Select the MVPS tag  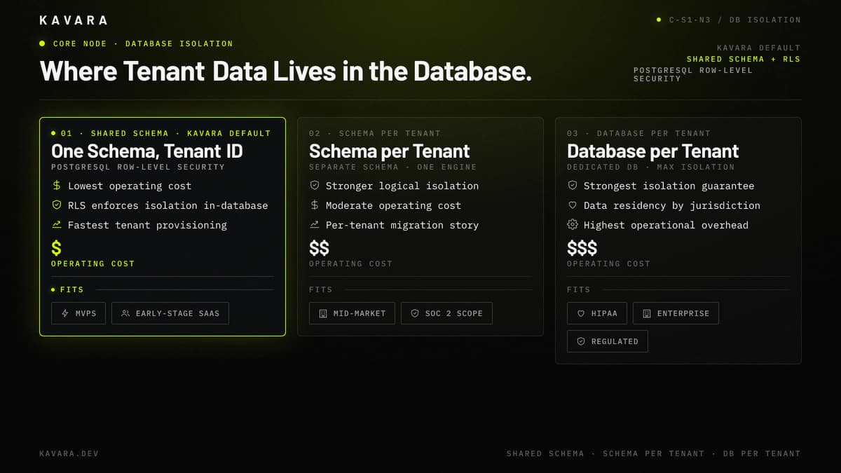tap(78, 313)
